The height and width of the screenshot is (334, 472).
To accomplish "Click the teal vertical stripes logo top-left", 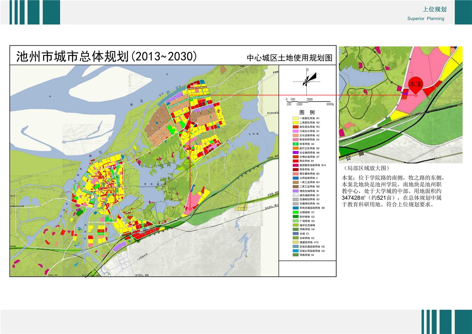I will point(34,12).
